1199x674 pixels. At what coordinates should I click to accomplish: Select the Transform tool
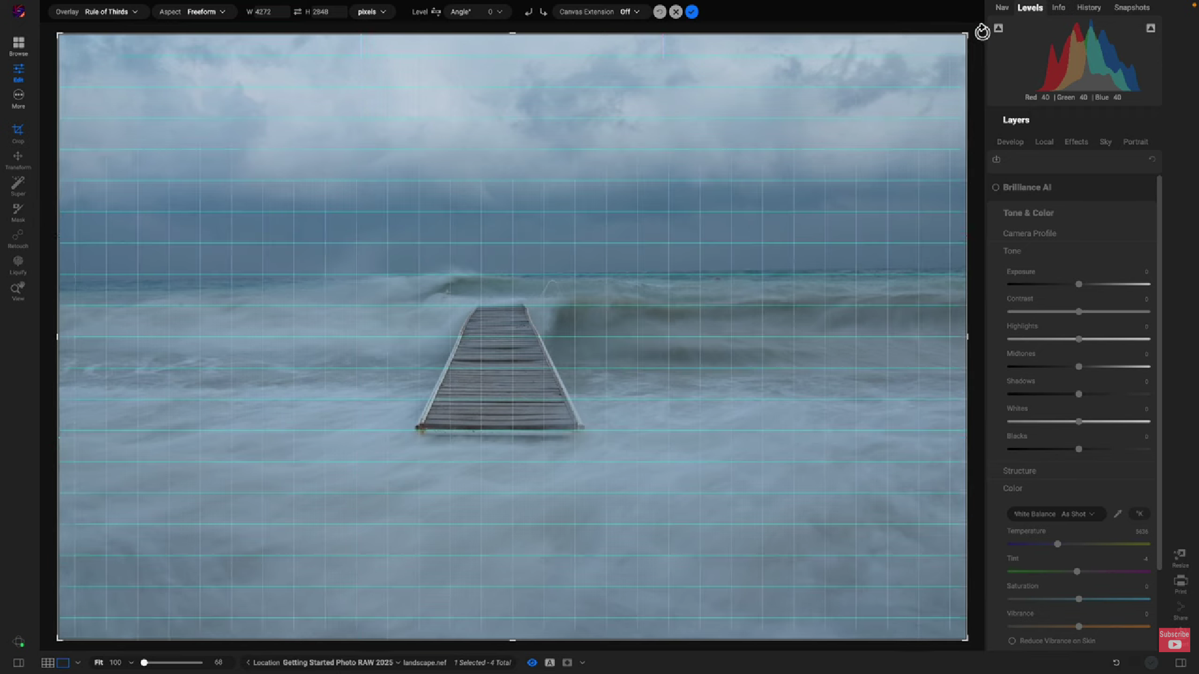[18, 159]
